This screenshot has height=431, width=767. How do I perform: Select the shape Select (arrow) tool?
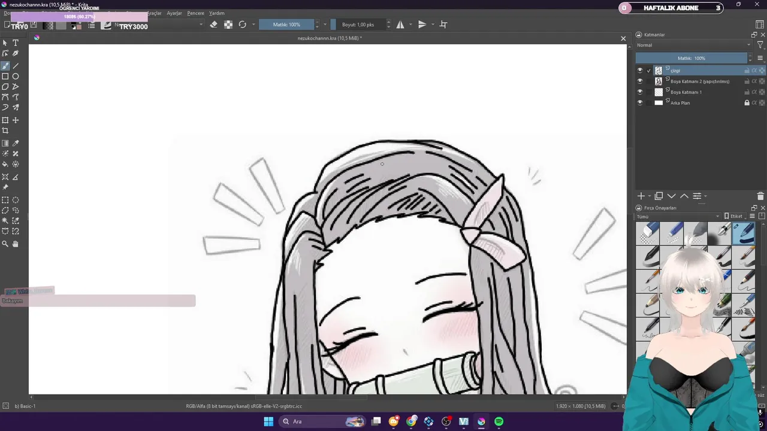(x=5, y=43)
